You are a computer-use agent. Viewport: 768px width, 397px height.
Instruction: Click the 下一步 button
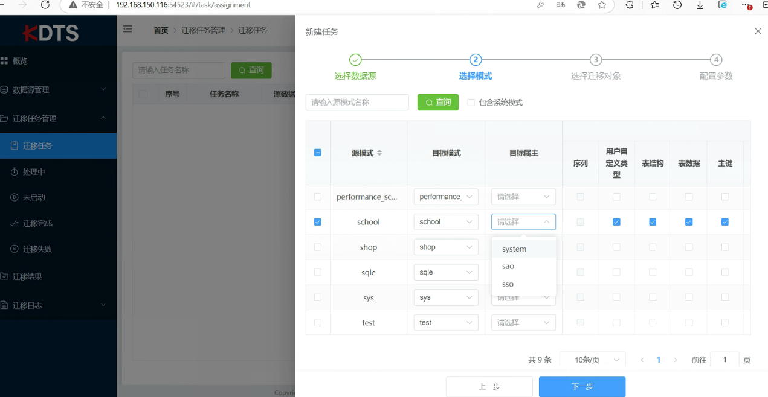tap(582, 387)
